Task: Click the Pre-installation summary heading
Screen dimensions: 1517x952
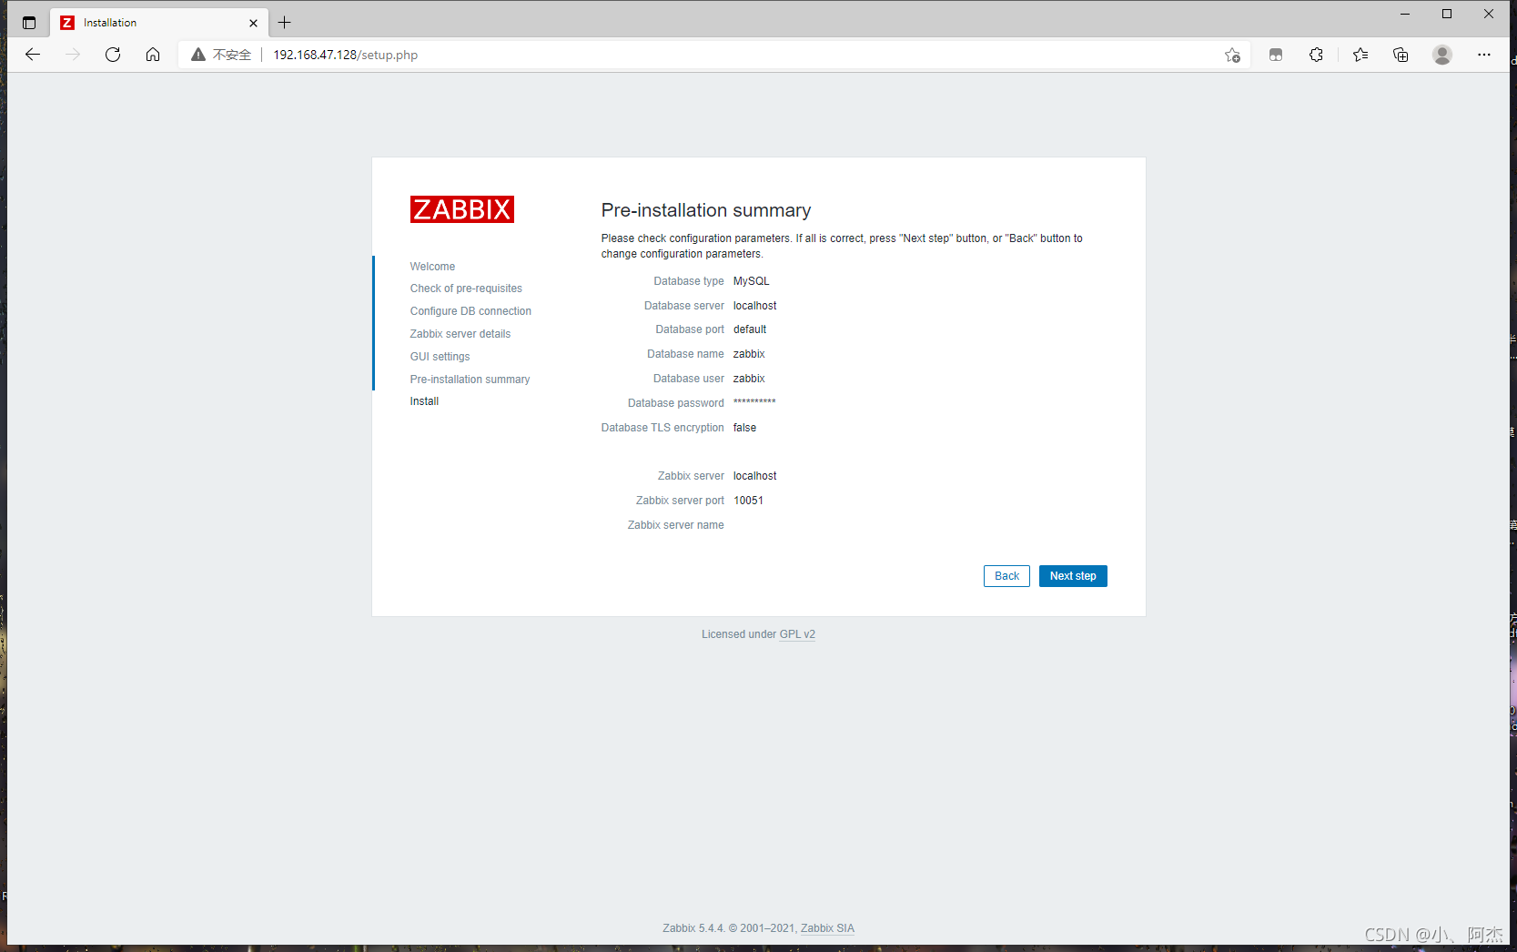Action: click(706, 210)
